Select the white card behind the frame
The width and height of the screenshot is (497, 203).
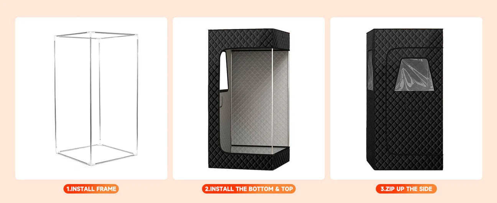[91, 98]
